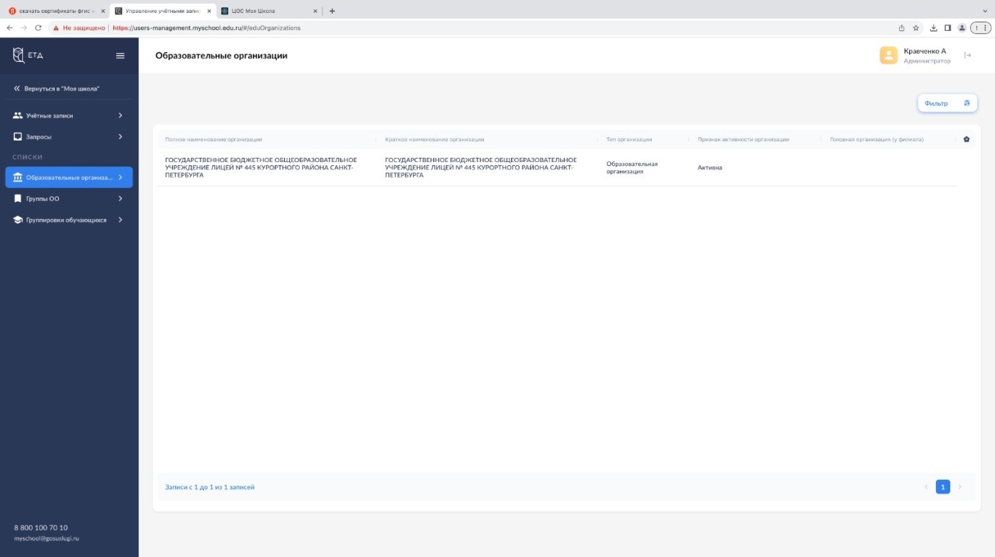Log out using the exit arrow icon

[x=968, y=55]
